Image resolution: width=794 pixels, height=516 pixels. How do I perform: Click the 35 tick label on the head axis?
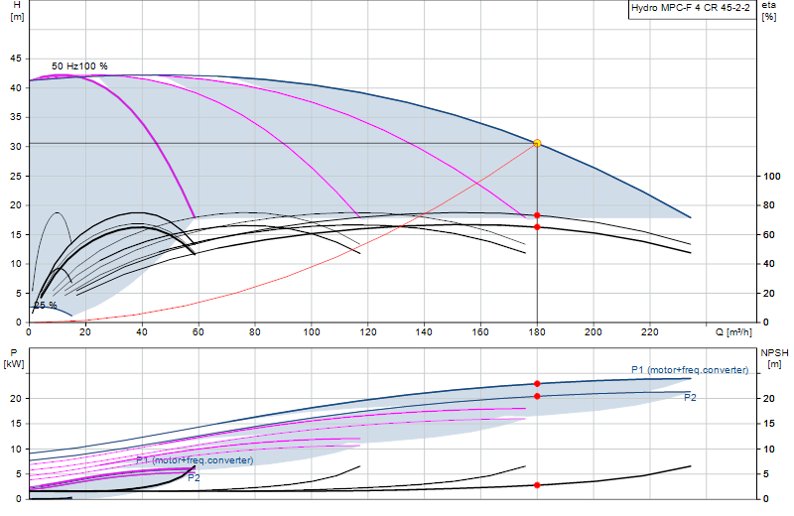coord(16,117)
